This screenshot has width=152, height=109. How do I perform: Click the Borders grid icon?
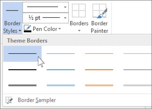coord(79,11)
